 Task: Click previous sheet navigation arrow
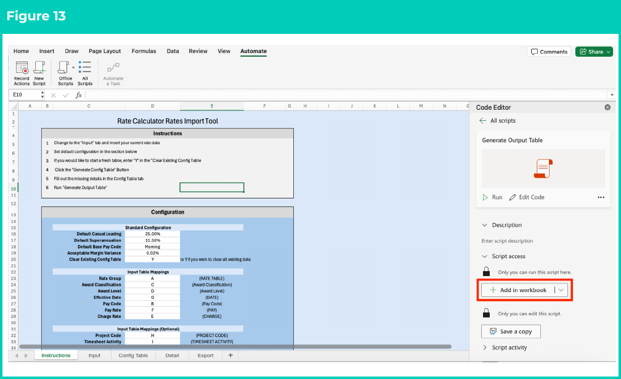click(17, 356)
